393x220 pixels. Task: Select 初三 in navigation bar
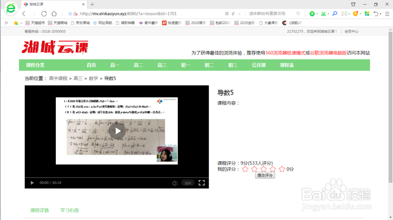(x=233, y=65)
